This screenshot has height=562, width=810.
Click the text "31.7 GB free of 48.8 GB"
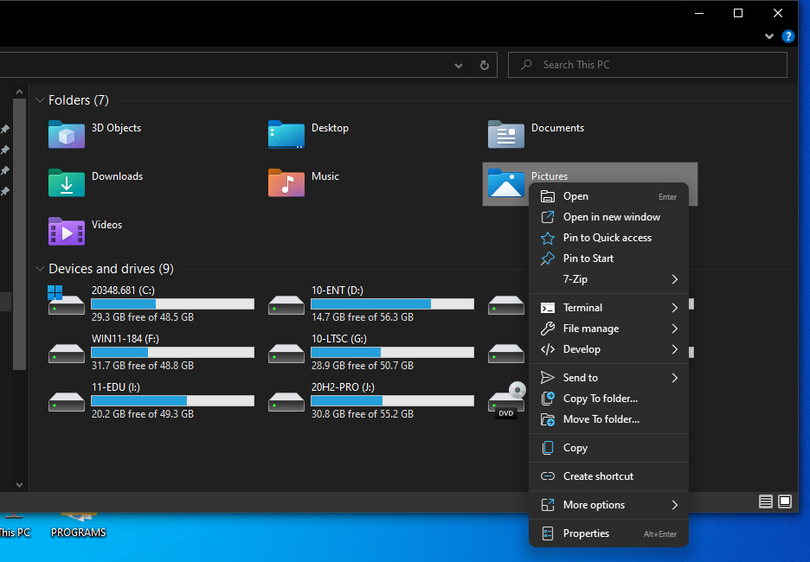(143, 366)
